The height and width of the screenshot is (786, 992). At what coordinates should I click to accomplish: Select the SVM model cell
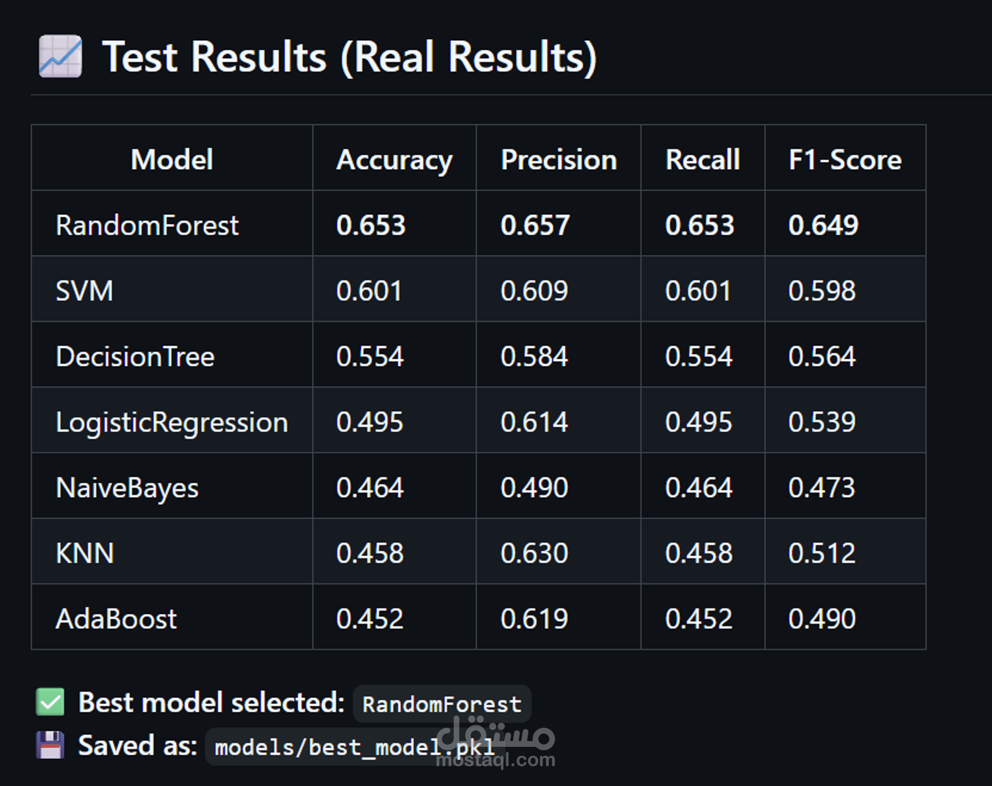tap(84, 291)
